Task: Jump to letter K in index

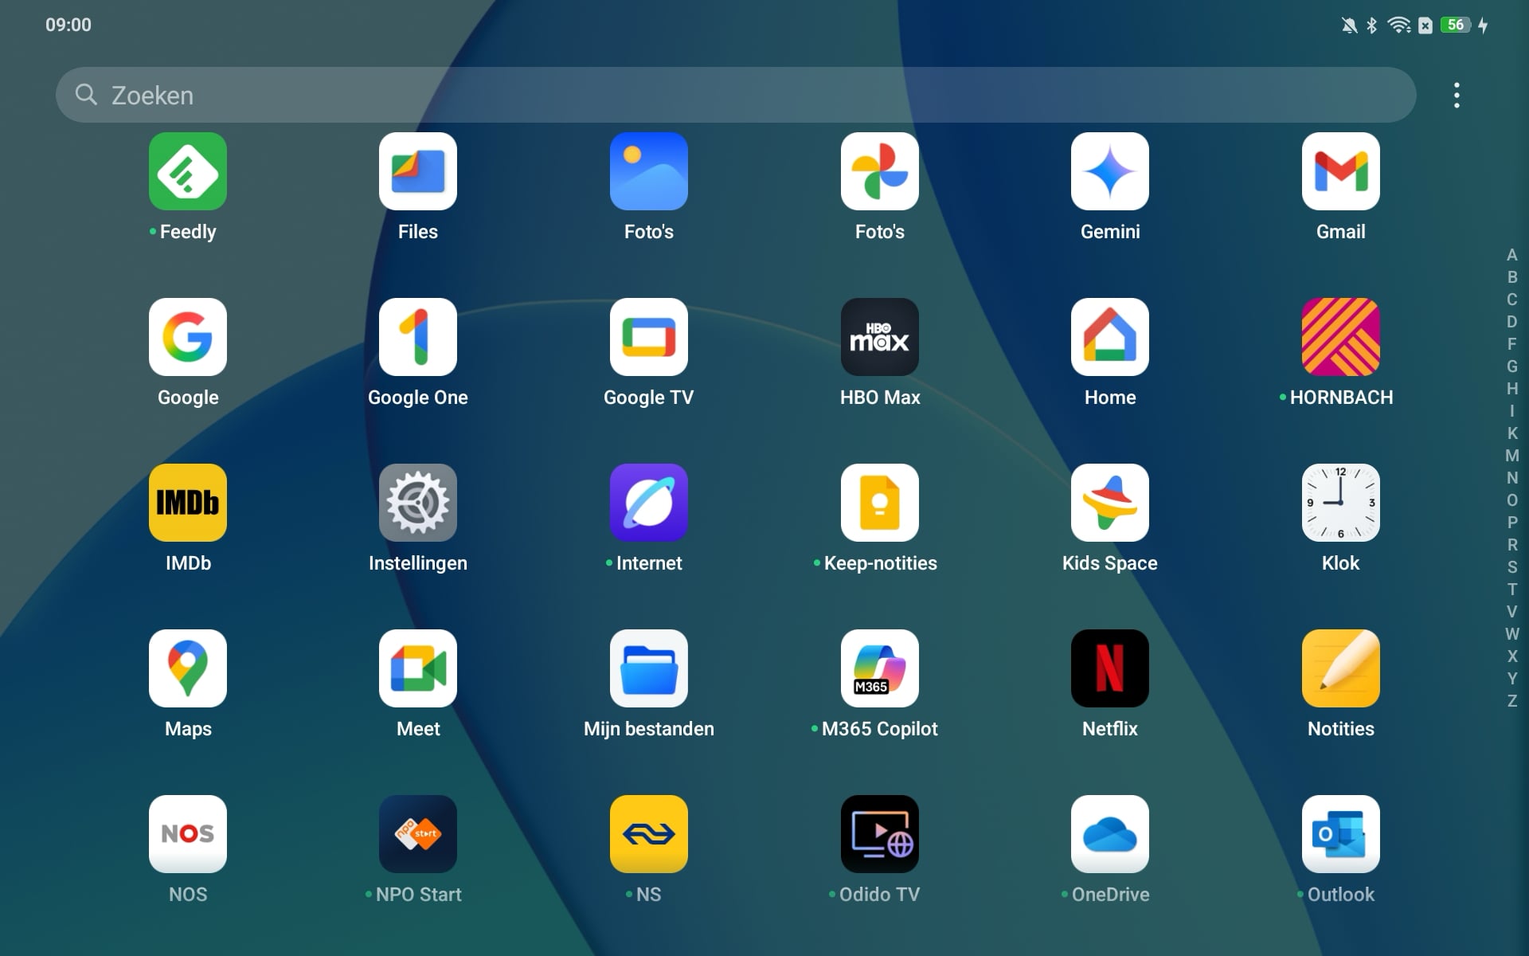Action: (1511, 433)
